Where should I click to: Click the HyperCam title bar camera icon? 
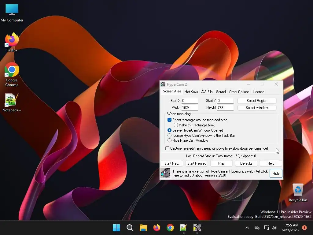point(163,84)
